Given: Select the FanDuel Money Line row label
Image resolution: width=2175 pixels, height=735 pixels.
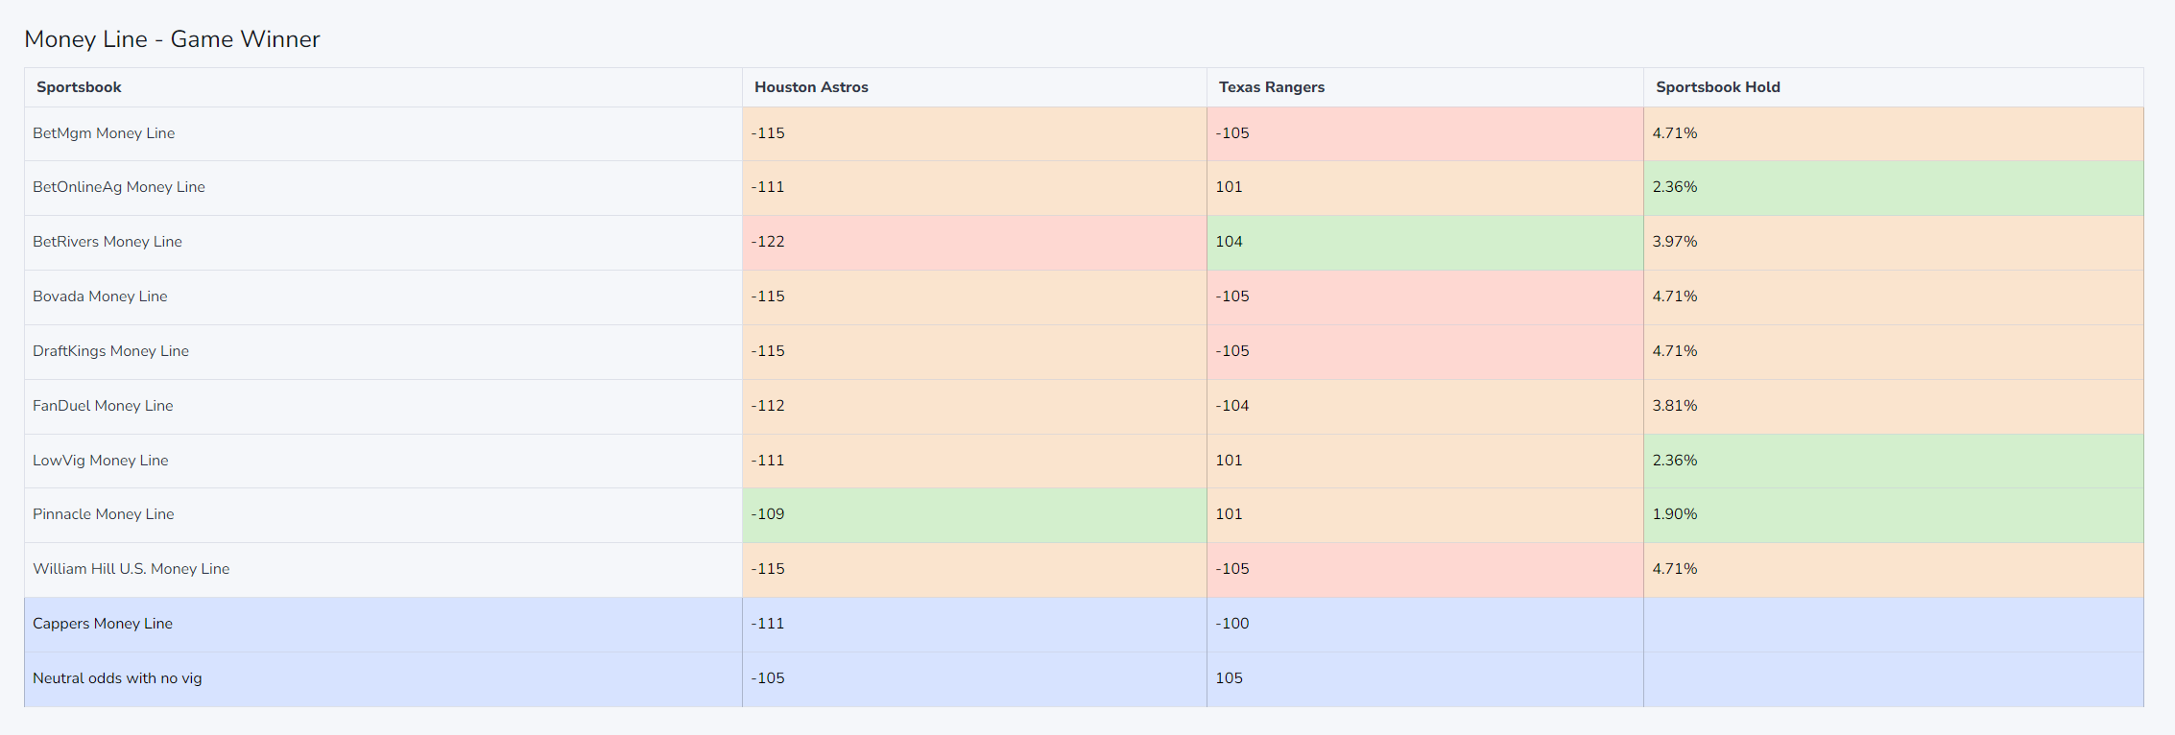Looking at the screenshot, I should point(103,406).
